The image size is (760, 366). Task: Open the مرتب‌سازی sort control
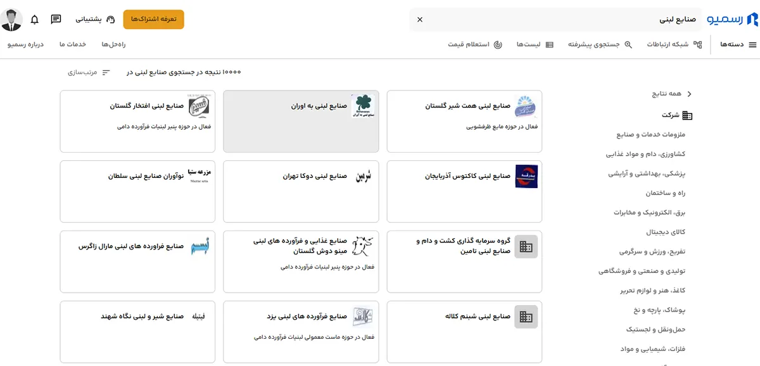pyautogui.click(x=89, y=72)
